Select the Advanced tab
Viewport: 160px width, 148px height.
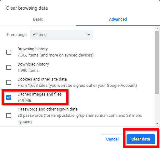click(x=118, y=19)
